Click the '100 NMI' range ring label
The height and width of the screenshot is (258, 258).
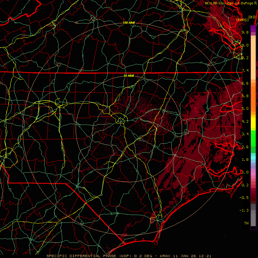129,23
